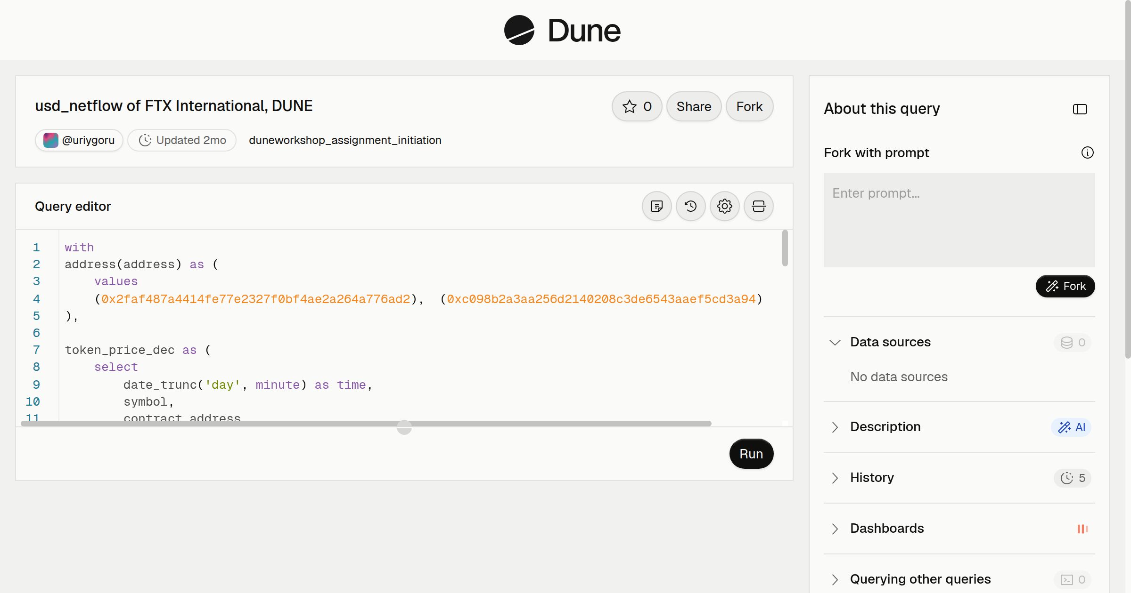
Task: Click the History count badge showing 5
Action: pos(1073,478)
